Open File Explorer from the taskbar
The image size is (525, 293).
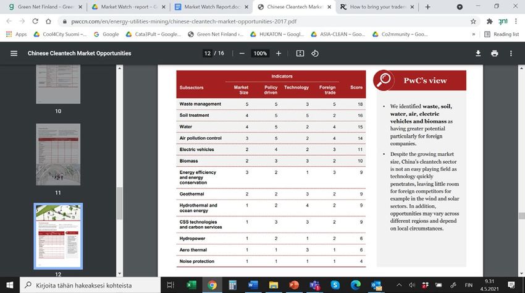[273, 285]
